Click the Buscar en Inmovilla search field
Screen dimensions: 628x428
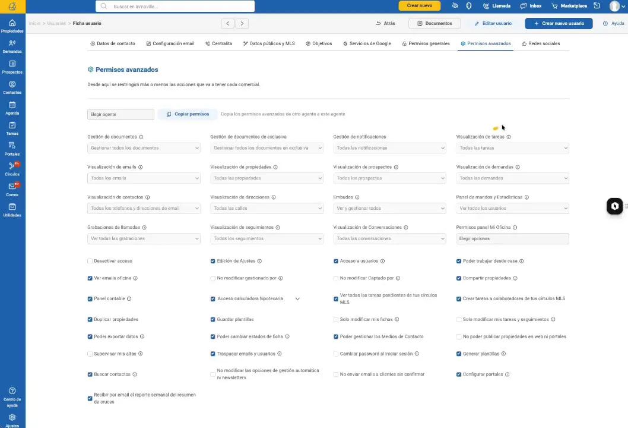[175, 6]
